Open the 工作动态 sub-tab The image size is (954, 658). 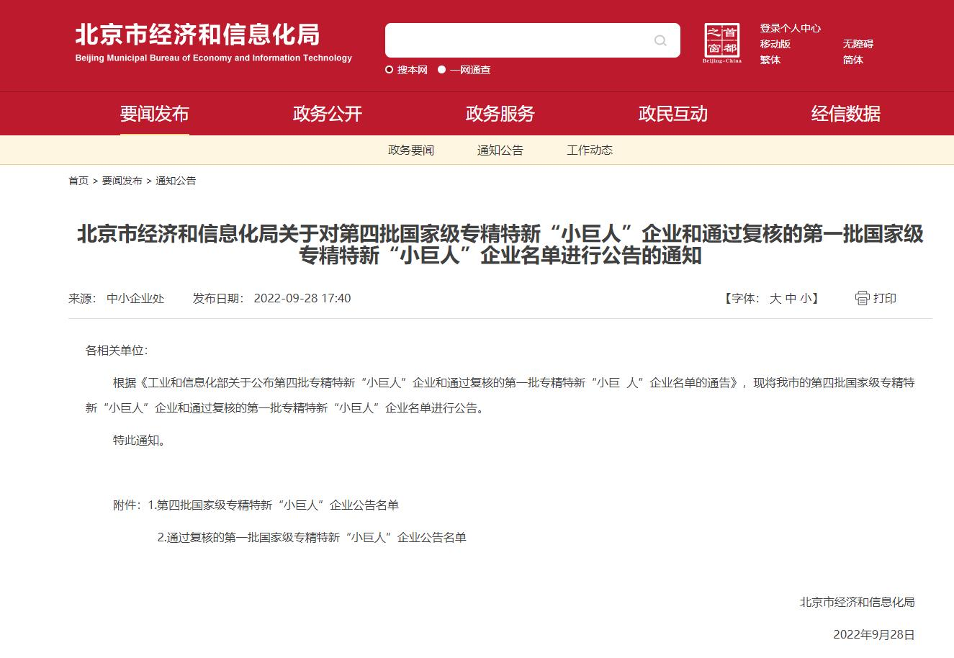pos(589,150)
